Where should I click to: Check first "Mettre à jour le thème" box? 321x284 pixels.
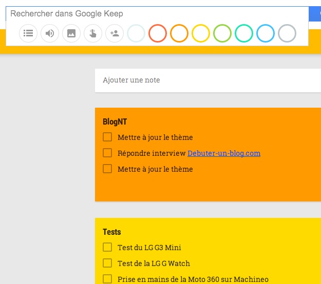(107, 137)
